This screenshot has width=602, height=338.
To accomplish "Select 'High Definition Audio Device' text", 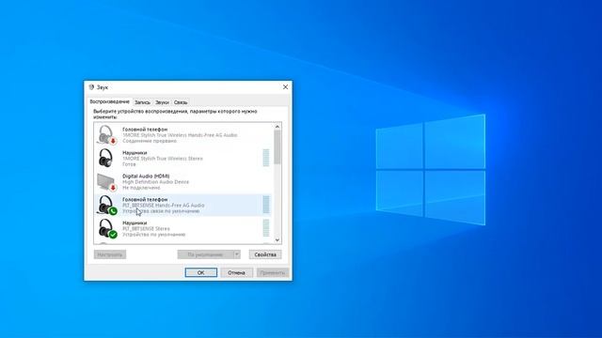I will pyautogui.click(x=155, y=182).
